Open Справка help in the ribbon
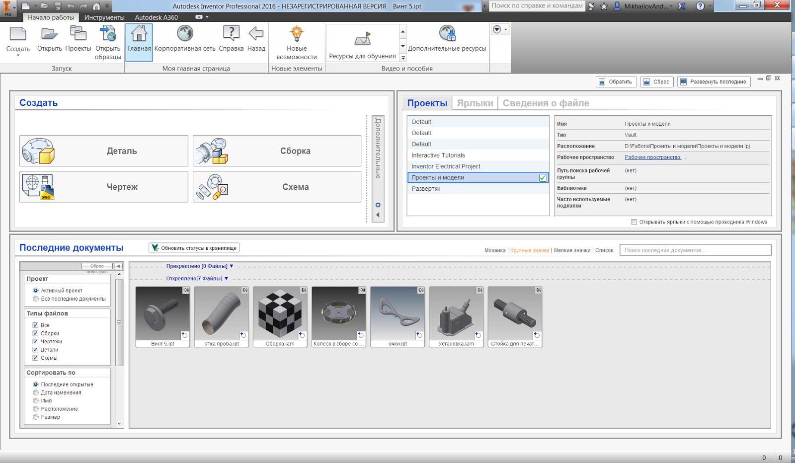The image size is (795, 463). pyautogui.click(x=231, y=33)
